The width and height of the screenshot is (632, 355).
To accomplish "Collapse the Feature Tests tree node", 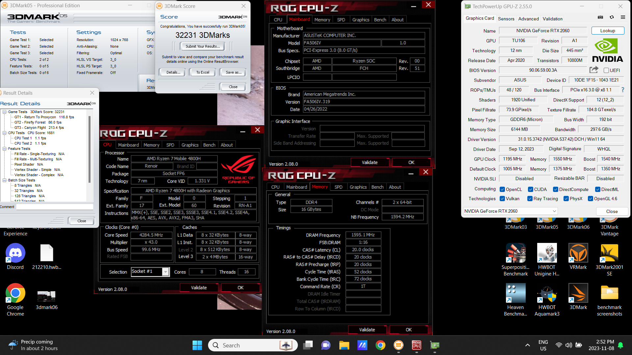I will click(5, 149).
